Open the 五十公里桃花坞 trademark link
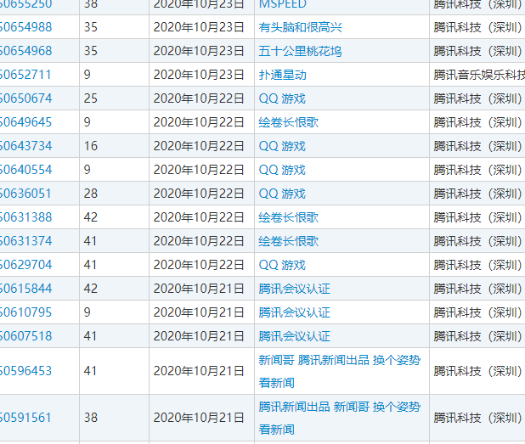 300,51
